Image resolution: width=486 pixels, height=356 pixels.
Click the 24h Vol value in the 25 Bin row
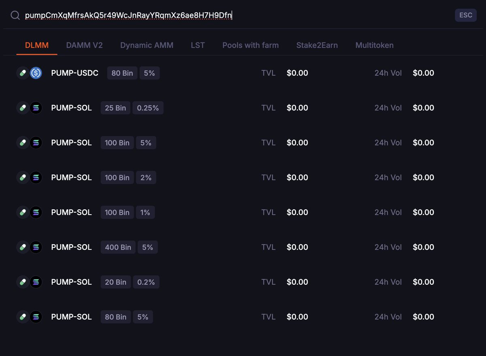(x=423, y=108)
